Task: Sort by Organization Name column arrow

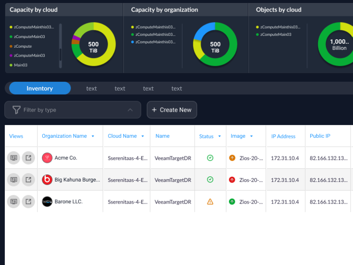Action: click(93, 136)
